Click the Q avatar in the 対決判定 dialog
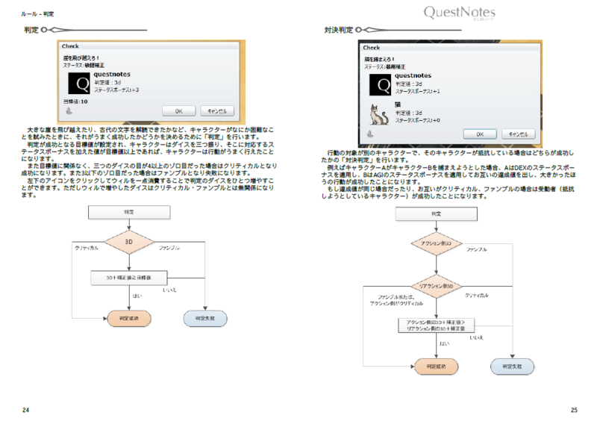Screen dimensions: 597x424 coord(380,84)
